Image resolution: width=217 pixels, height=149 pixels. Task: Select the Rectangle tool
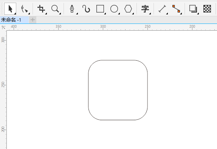coord(101,9)
